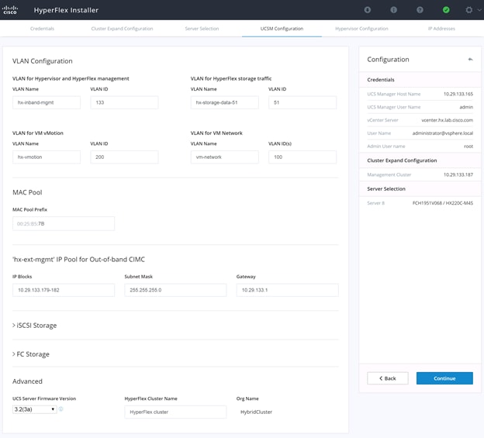The image size is (484, 438).
Task: Open UCS Server Firmware Version dropdown
Action: coord(35,409)
